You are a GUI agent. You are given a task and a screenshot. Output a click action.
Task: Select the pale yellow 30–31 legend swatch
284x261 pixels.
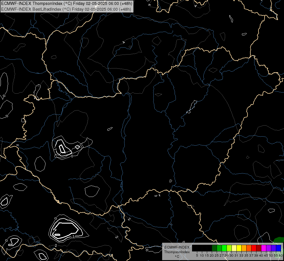(234, 248)
